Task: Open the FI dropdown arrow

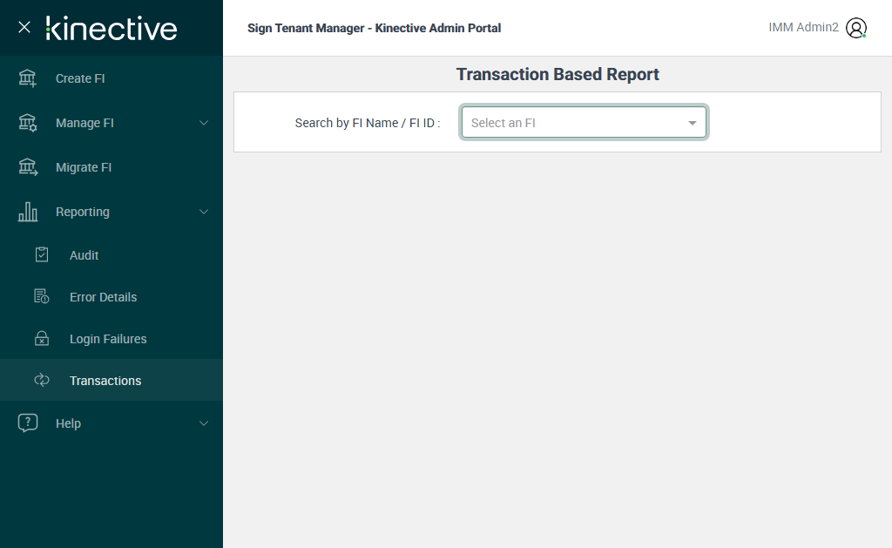Action: click(x=693, y=123)
